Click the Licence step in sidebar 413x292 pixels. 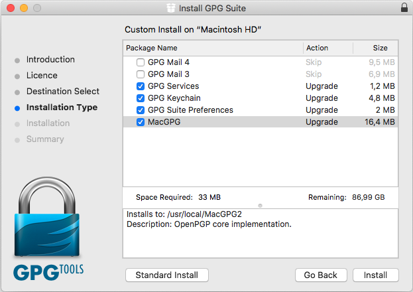pyautogui.click(x=42, y=76)
